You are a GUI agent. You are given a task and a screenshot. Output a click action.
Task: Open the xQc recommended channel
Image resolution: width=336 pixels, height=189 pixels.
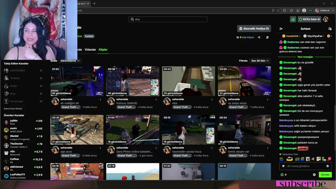[x=23, y=153]
